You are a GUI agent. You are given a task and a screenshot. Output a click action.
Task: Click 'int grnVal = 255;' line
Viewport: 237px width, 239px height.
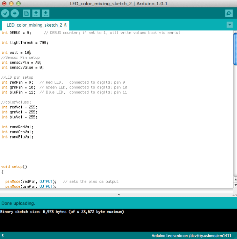click(19, 112)
